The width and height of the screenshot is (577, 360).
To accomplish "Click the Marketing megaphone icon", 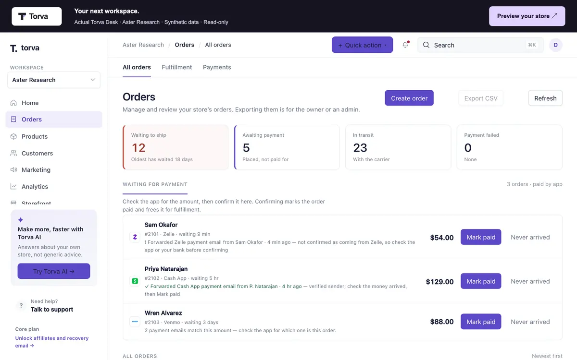I will click(13, 170).
